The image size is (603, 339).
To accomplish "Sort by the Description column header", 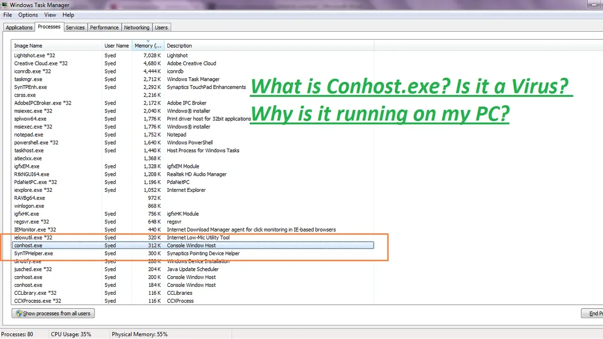I will coord(269,46).
